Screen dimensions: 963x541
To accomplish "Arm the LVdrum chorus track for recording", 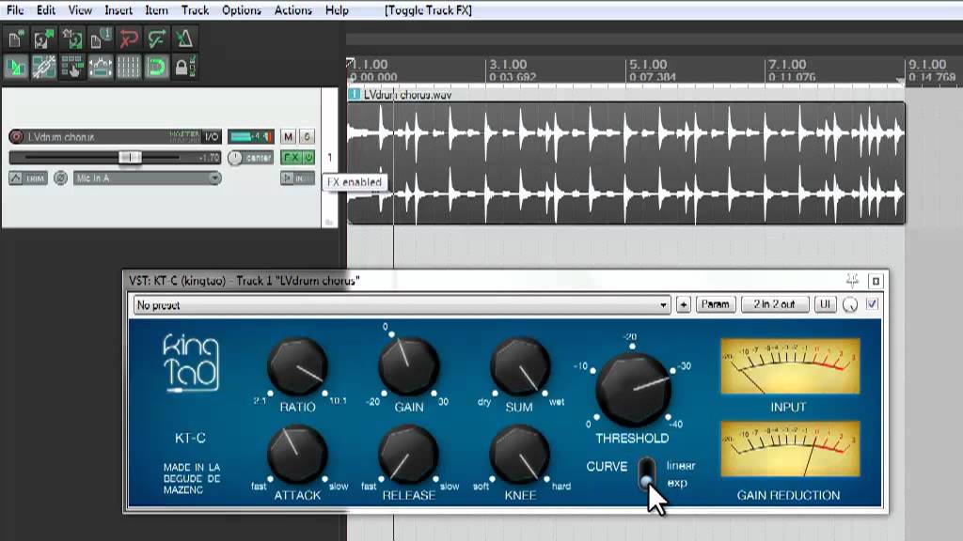I will pos(16,137).
